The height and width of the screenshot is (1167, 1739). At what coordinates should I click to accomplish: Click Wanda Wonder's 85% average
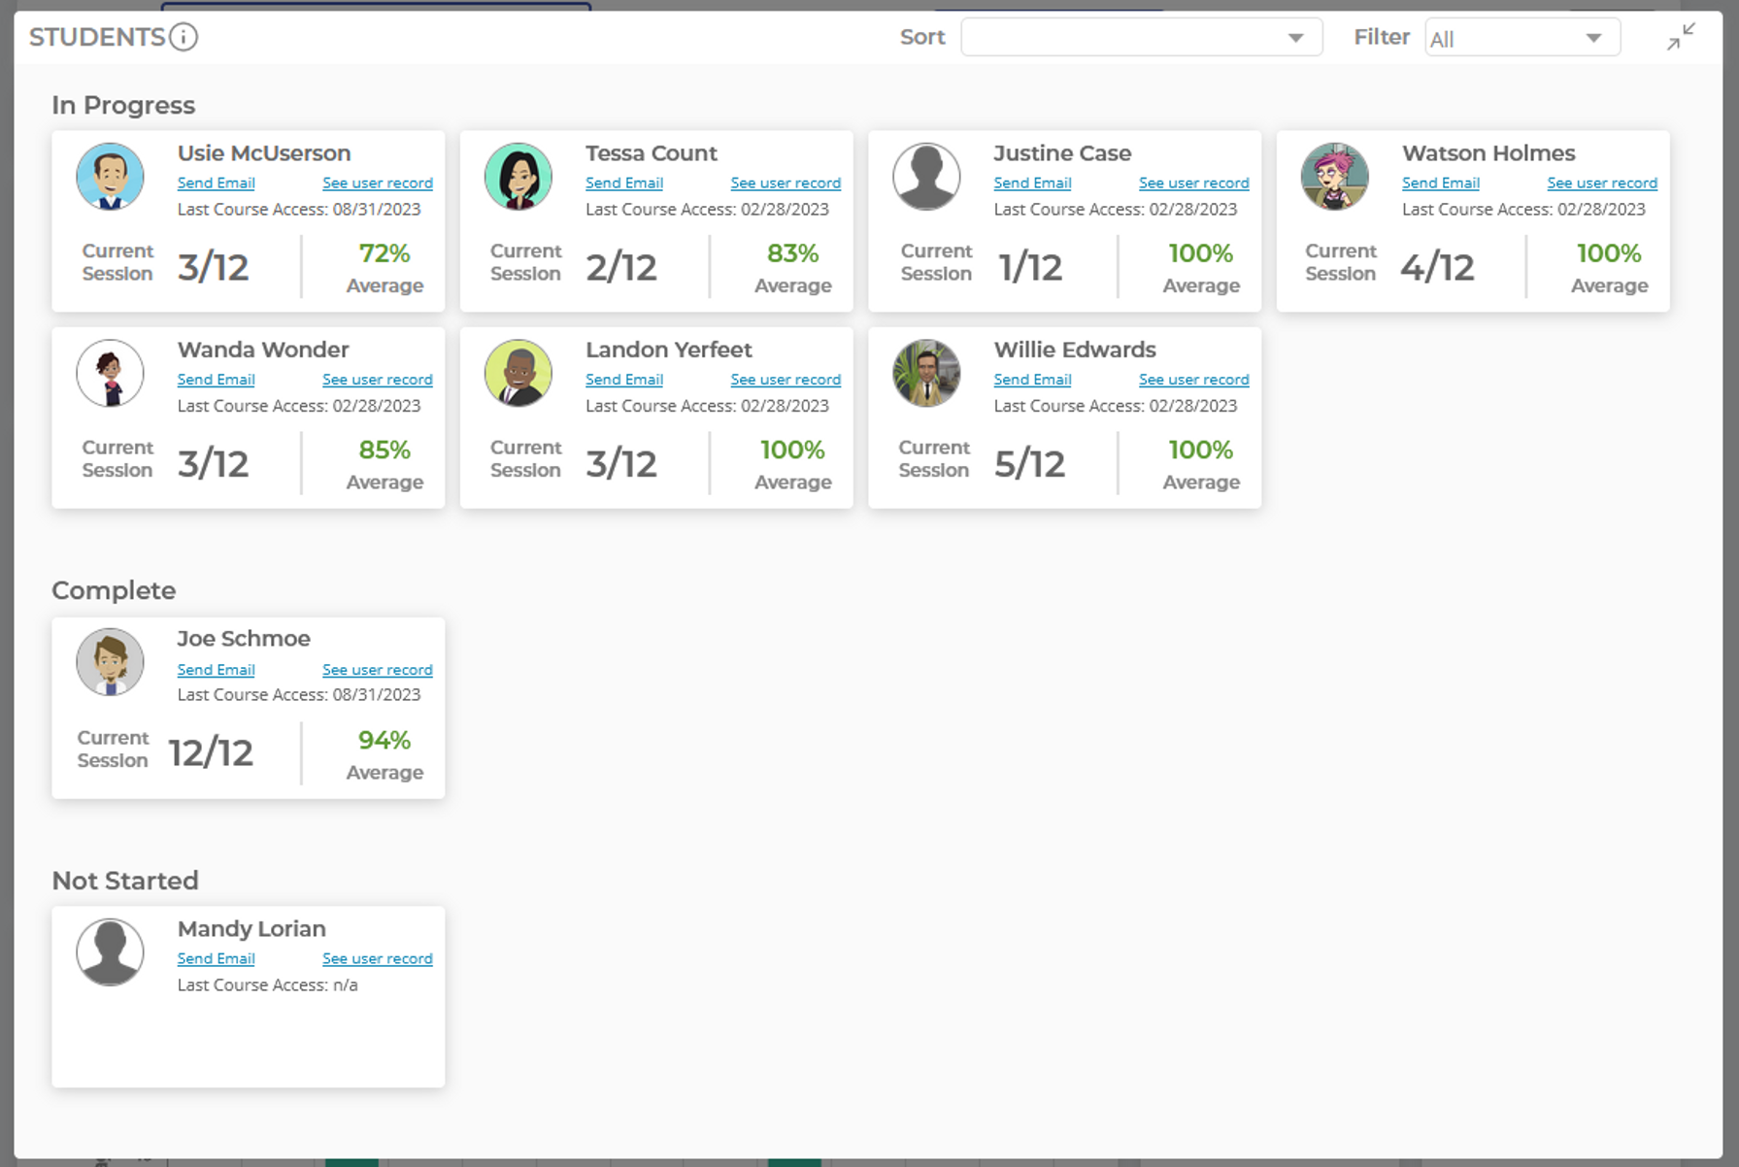(x=385, y=450)
